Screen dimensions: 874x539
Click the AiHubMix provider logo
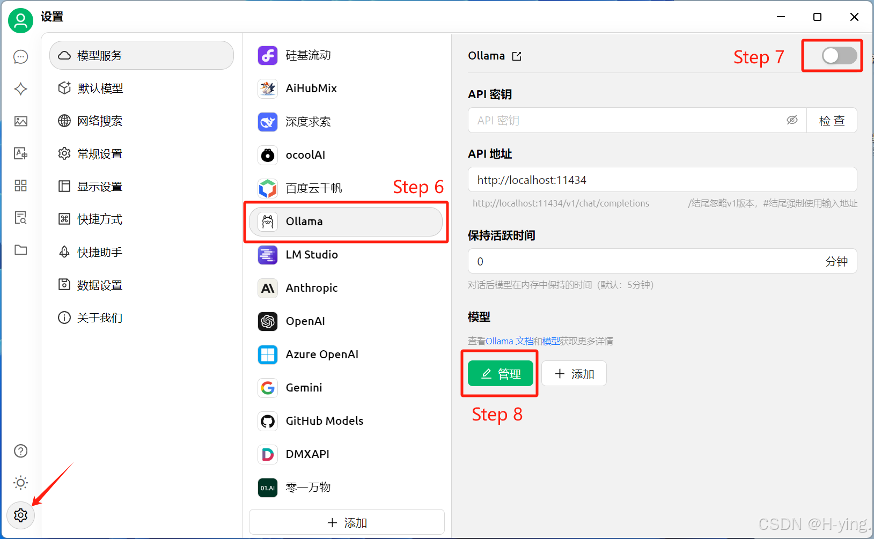(x=268, y=88)
